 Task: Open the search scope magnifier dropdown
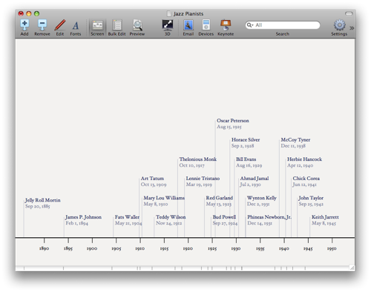(x=250, y=25)
